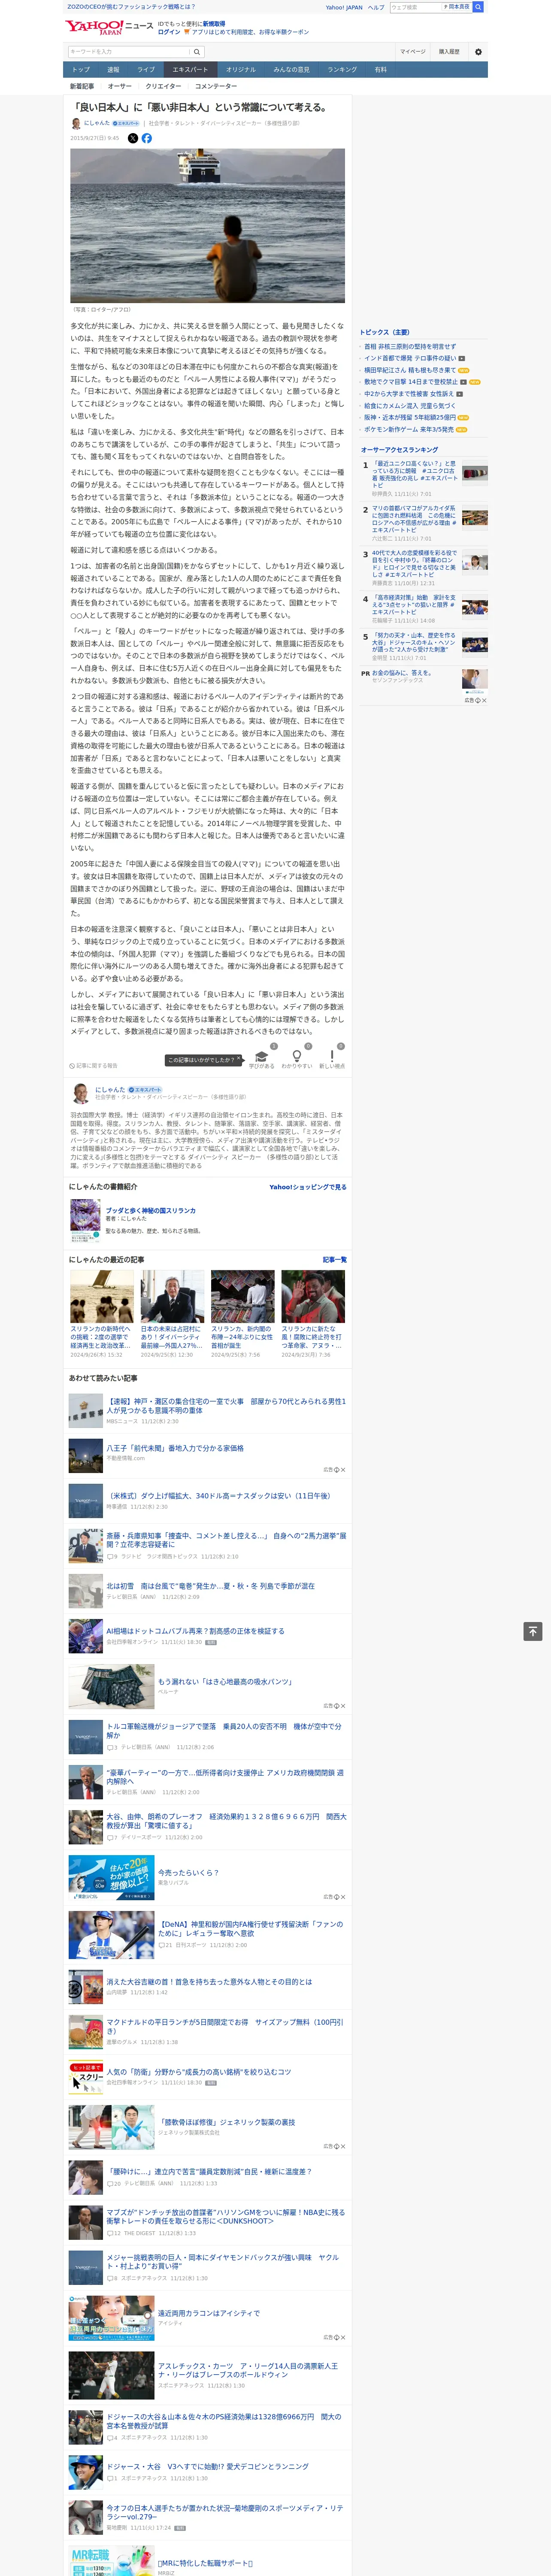Click the back-to-top arrow button
The height and width of the screenshot is (2576, 551).
pyautogui.click(x=533, y=1631)
